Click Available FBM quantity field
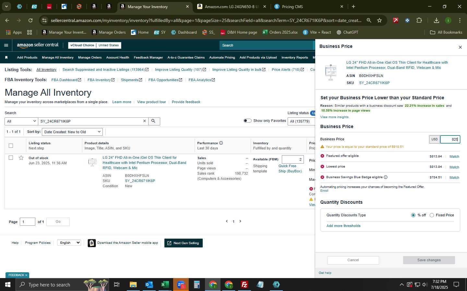Image resolution: width=467 pixels, height=291 pixels. pyautogui.click(x=293, y=159)
